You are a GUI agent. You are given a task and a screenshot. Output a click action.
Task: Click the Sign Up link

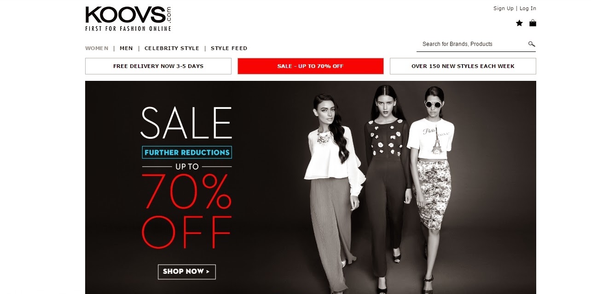pos(503,8)
